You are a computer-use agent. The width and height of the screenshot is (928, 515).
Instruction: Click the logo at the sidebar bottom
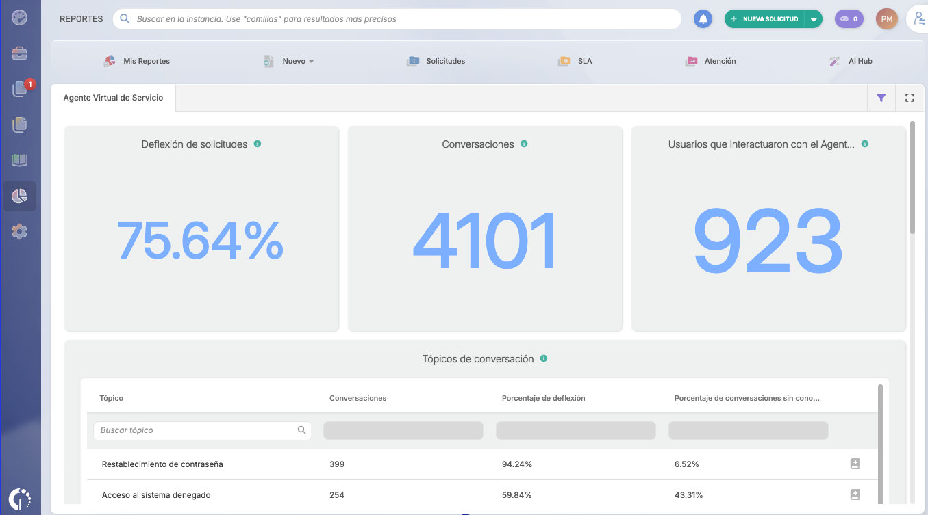(20, 498)
